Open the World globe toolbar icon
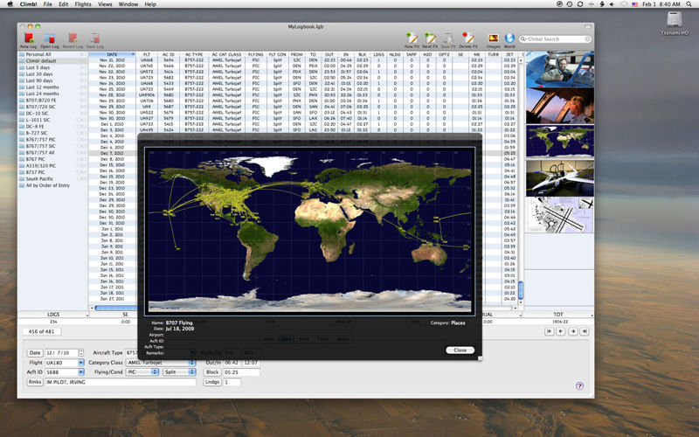 tap(509, 38)
